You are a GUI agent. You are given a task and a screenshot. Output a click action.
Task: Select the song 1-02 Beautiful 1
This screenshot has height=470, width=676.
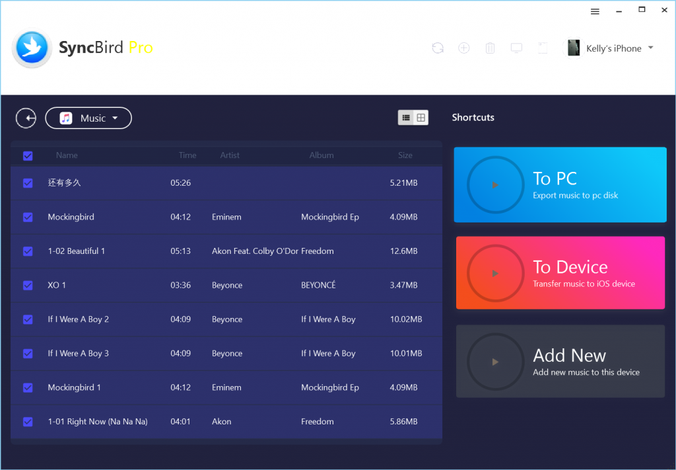[77, 251]
